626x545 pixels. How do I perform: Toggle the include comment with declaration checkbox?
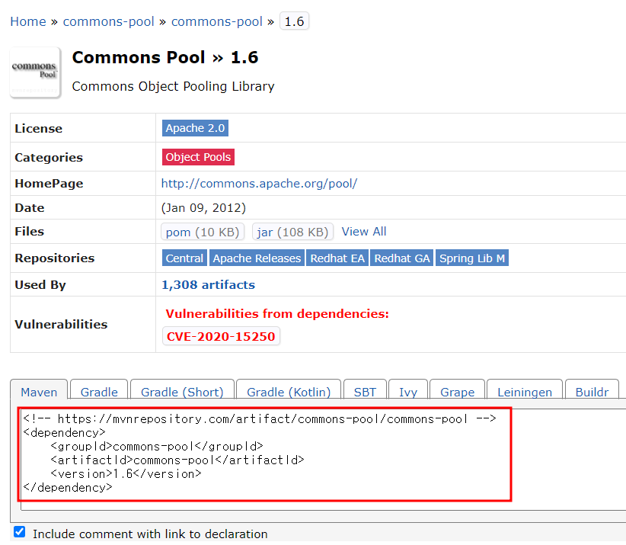[x=19, y=531]
